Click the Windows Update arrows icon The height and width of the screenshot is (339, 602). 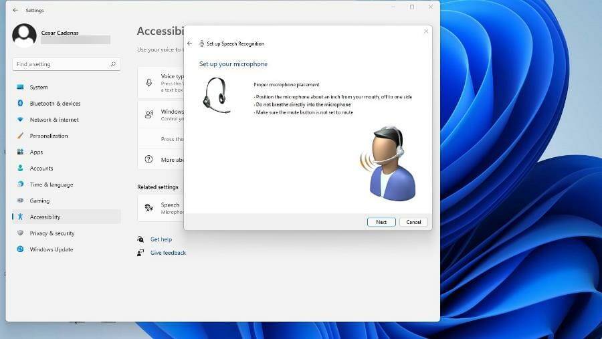(x=20, y=249)
